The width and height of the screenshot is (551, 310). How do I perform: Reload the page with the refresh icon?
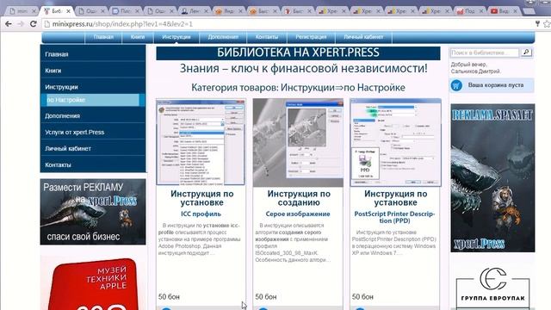coord(34,24)
